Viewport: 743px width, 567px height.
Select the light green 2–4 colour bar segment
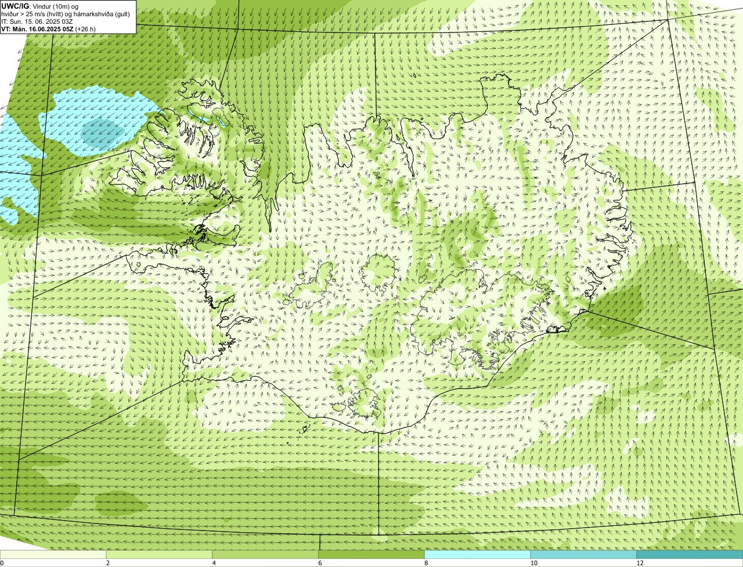[x=159, y=554]
